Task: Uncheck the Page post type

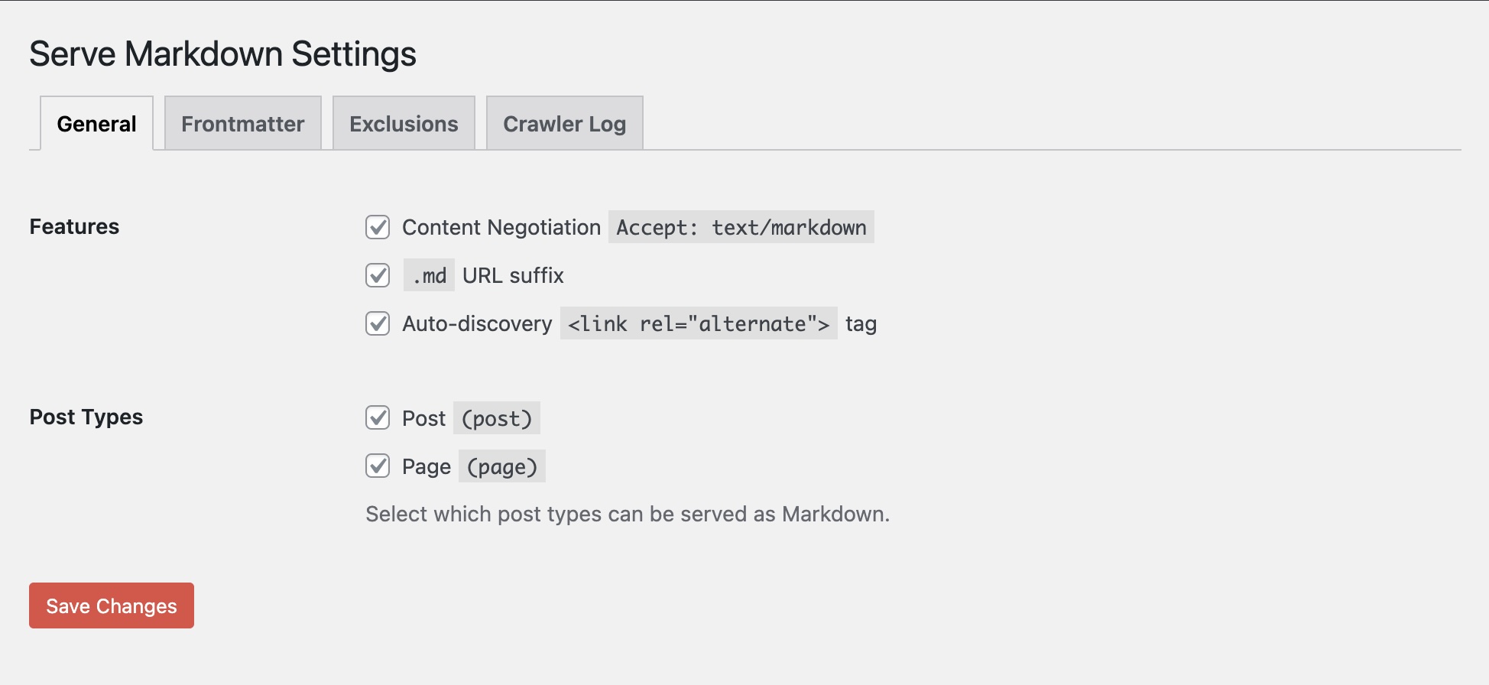Action: coord(377,466)
